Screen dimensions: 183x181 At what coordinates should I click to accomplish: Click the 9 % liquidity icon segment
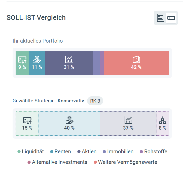pyautogui.click(x=22, y=60)
